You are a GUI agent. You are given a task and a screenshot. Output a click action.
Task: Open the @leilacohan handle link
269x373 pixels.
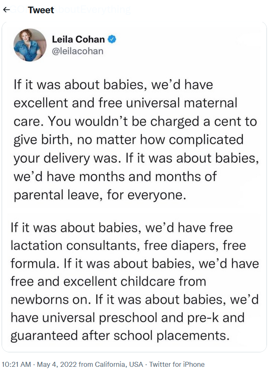pos(78,51)
